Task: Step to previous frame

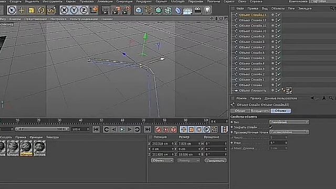Action: pyautogui.click(x=114, y=129)
